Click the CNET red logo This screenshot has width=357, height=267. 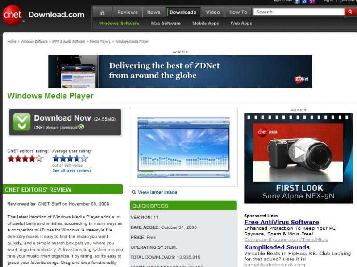(12, 15)
